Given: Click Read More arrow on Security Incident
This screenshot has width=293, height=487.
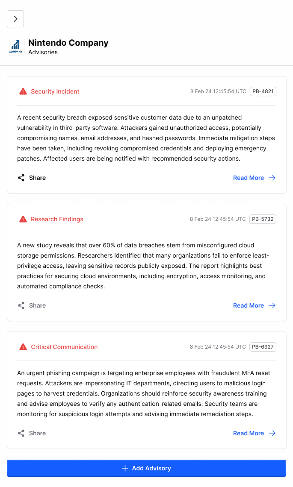Looking at the screenshot, I should tap(272, 178).
